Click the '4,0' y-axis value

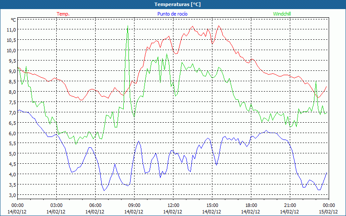coord(12,175)
